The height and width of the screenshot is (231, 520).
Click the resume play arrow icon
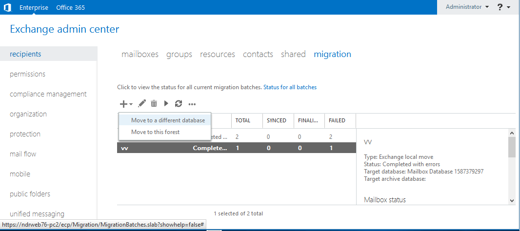[166, 103]
